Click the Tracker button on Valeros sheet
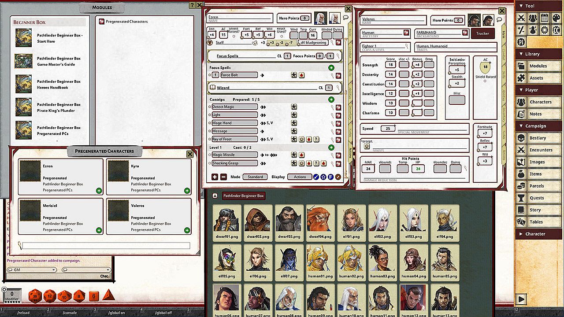This screenshot has height=317, width=564. 482,33
